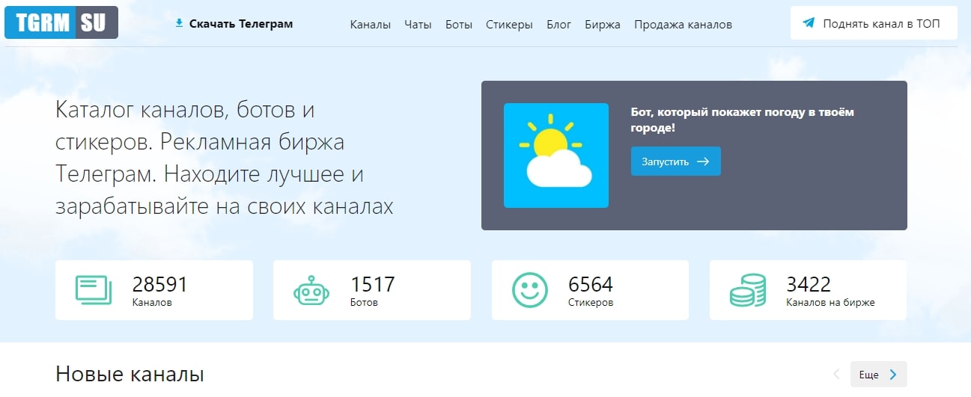Select Стикеры in the top menu
This screenshot has width=971, height=397.
(509, 25)
